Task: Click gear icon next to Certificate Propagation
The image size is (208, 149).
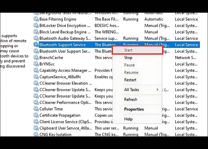Action: (36, 115)
